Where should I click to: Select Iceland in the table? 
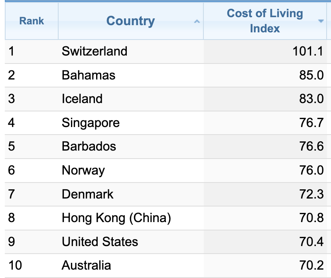(x=82, y=99)
